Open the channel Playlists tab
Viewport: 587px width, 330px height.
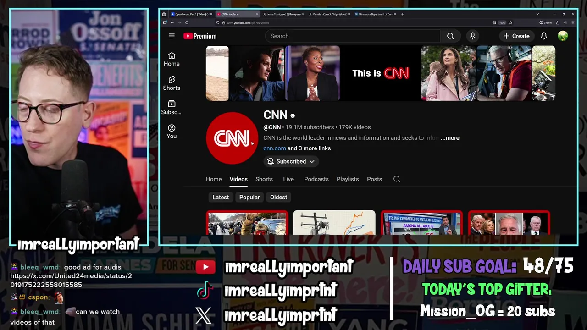point(348,179)
